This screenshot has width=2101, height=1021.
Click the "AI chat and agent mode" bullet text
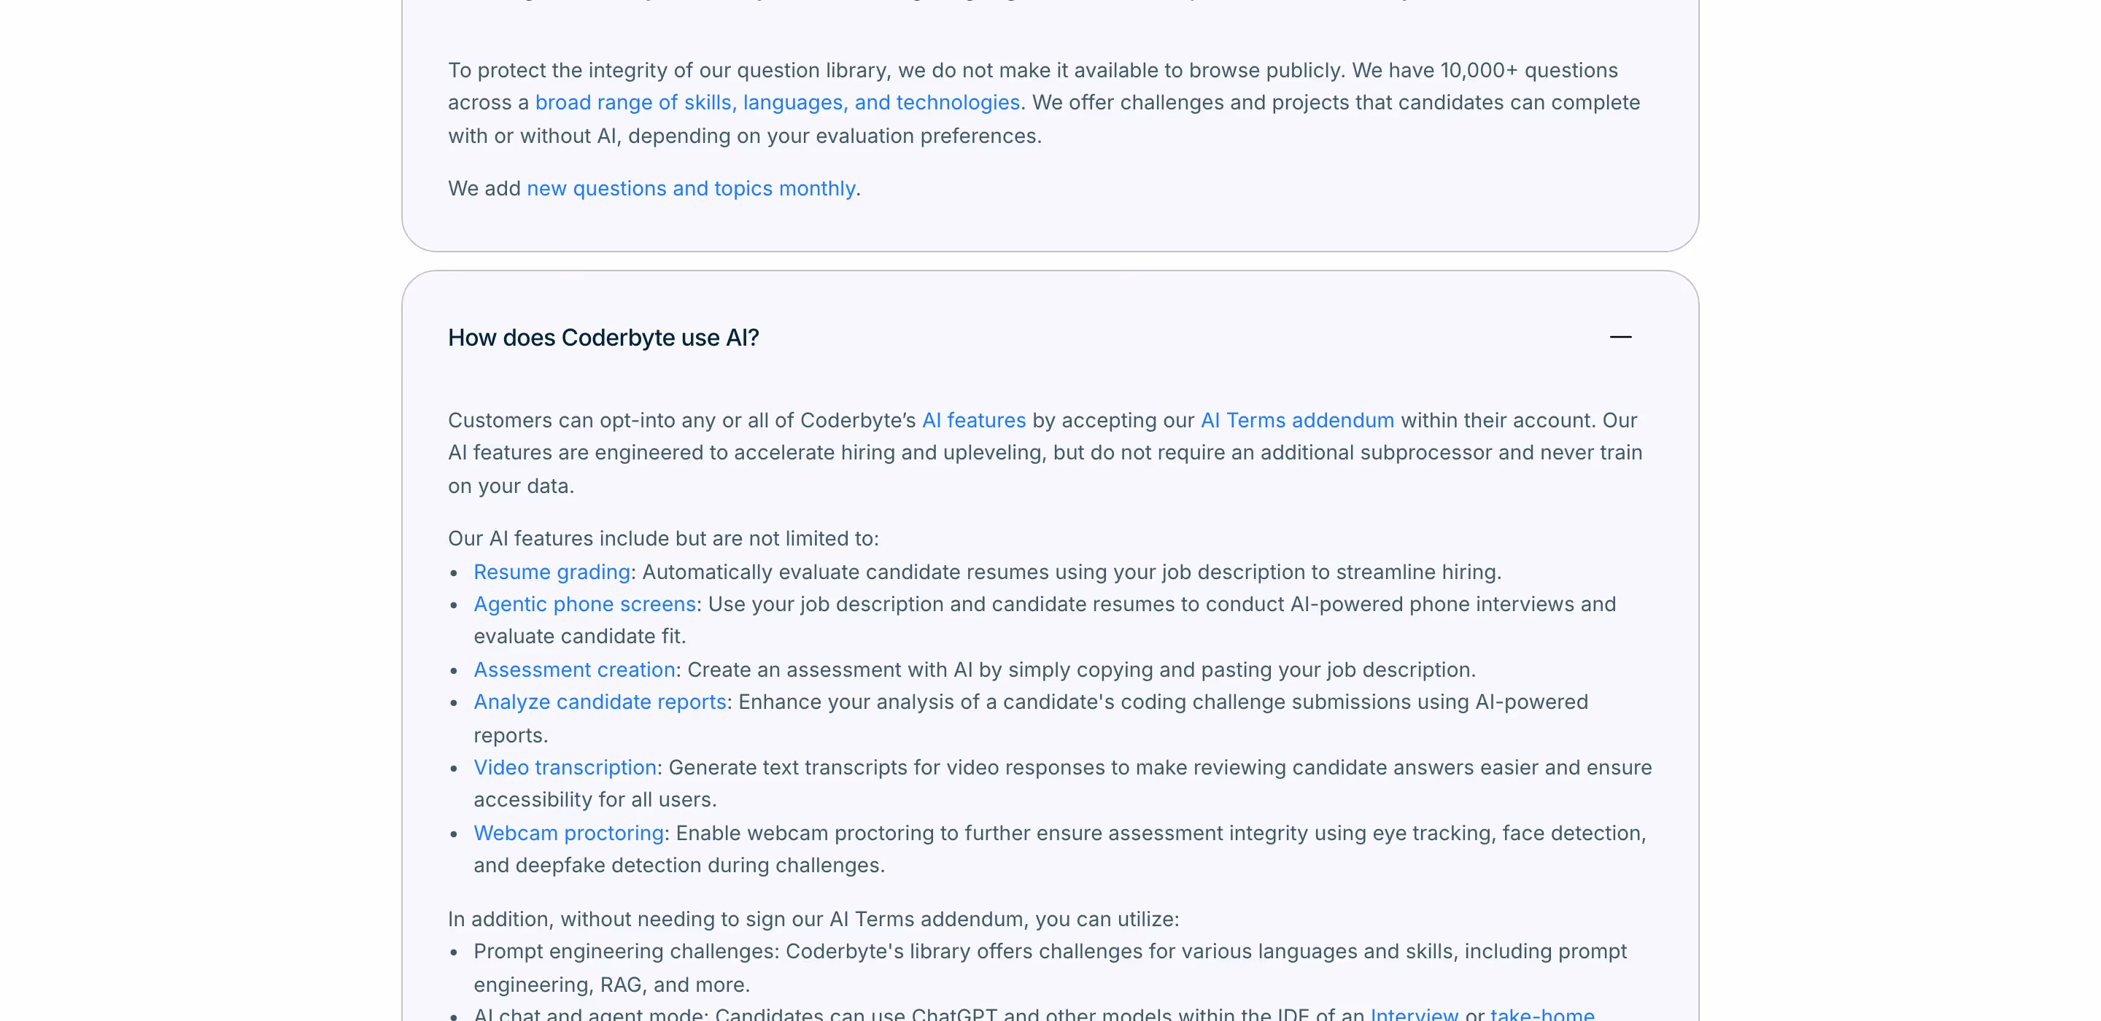[1034, 1014]
